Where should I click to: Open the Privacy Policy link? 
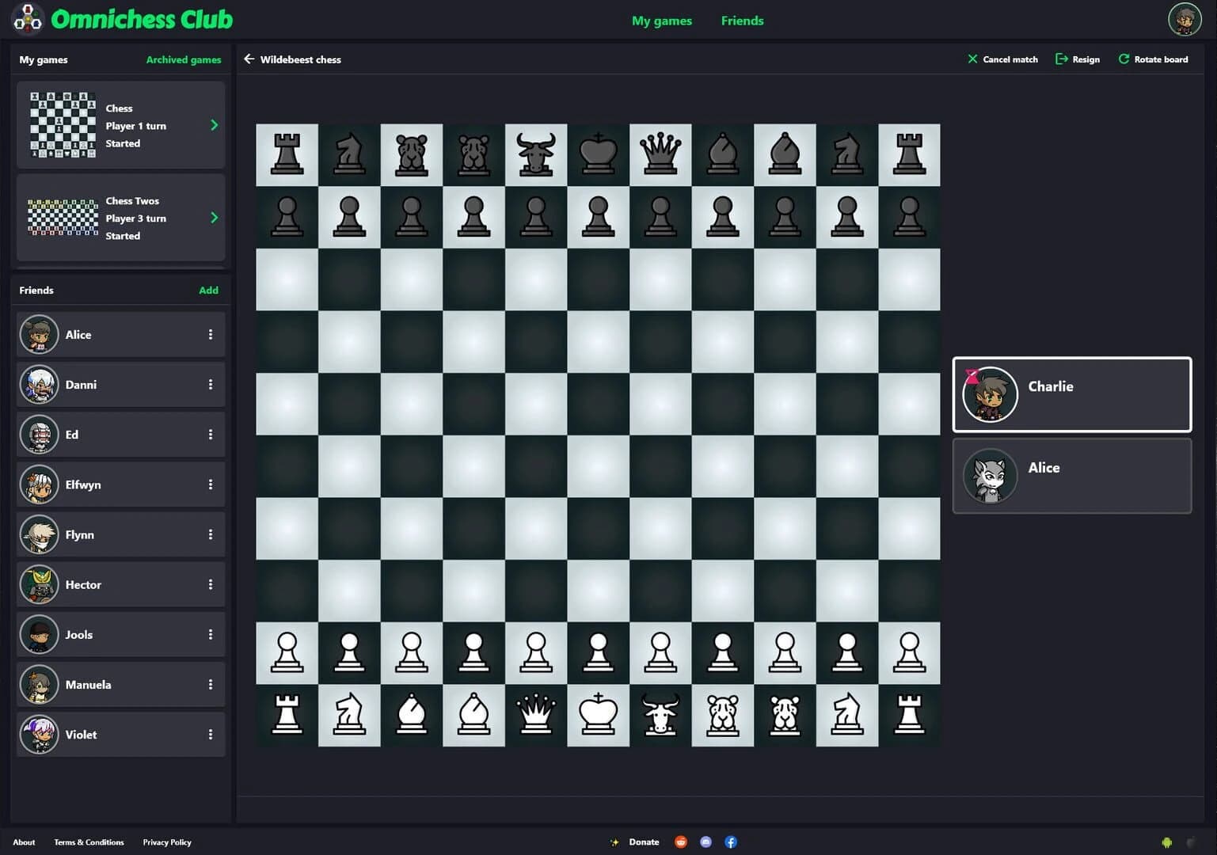pos(167,842)
